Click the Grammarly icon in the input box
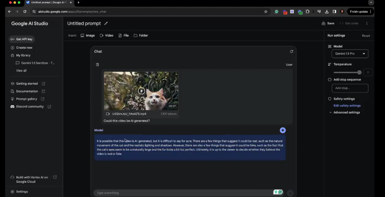The height and width of the screenshot is (197, 385). (280, 192)
